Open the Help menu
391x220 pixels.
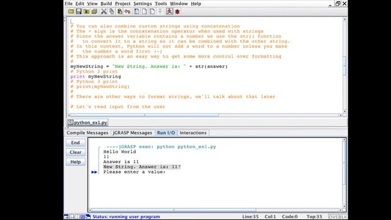pyautogui.click(x=196, y=4)
